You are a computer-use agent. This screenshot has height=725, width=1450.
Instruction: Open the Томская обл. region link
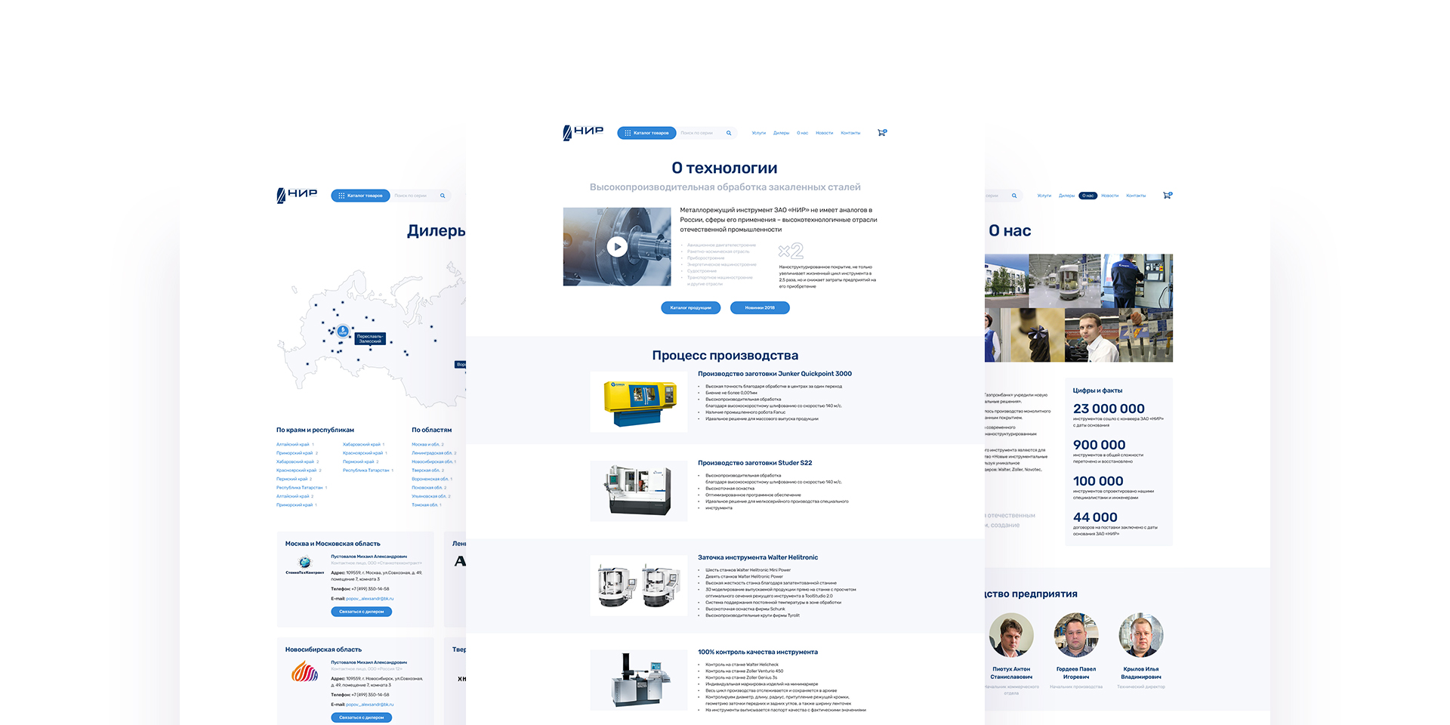coord(426,504)
